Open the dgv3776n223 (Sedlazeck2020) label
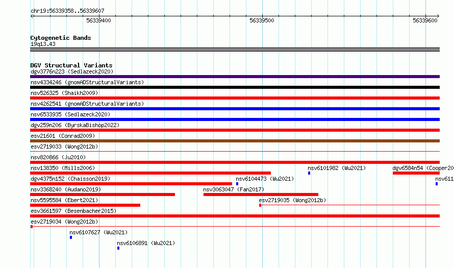Screen dimensions: 454x268 pyautogui.click(x=72, y=71)
